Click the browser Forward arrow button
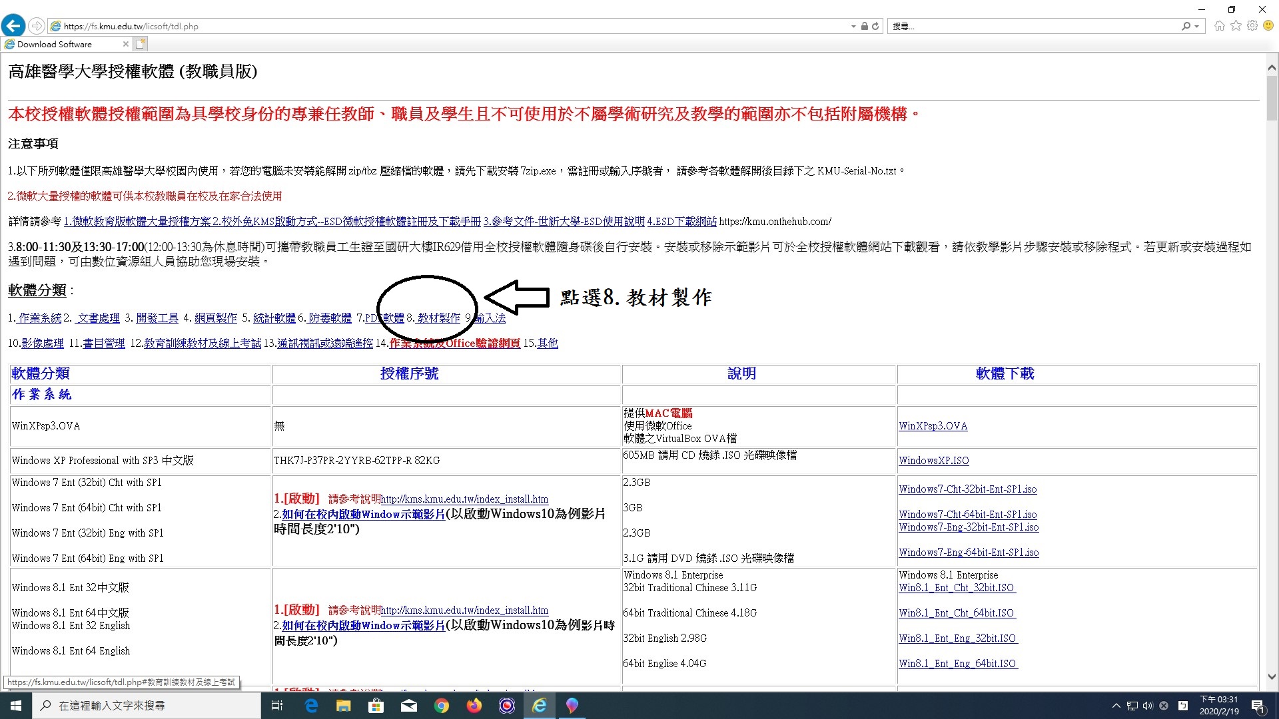 (x=37, y=26)
